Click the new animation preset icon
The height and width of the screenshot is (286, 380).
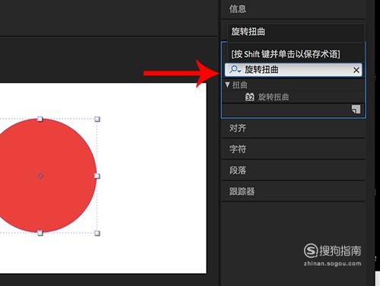point(356,110)
